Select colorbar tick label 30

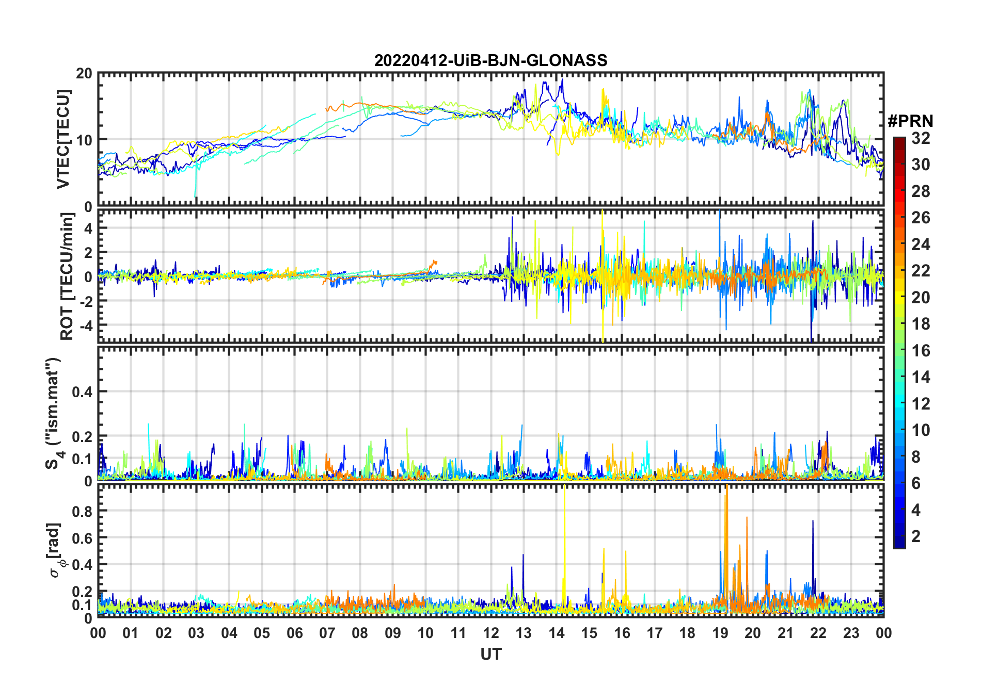[921, 165]
